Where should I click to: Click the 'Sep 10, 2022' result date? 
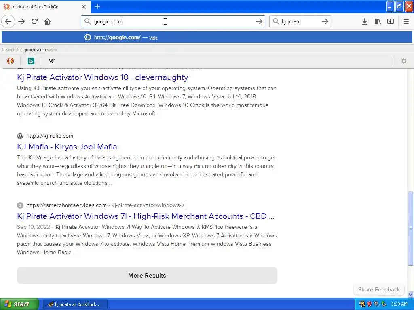[33, 227]
